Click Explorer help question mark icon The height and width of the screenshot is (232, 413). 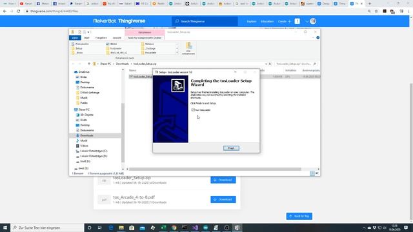[x=317, y=38]
